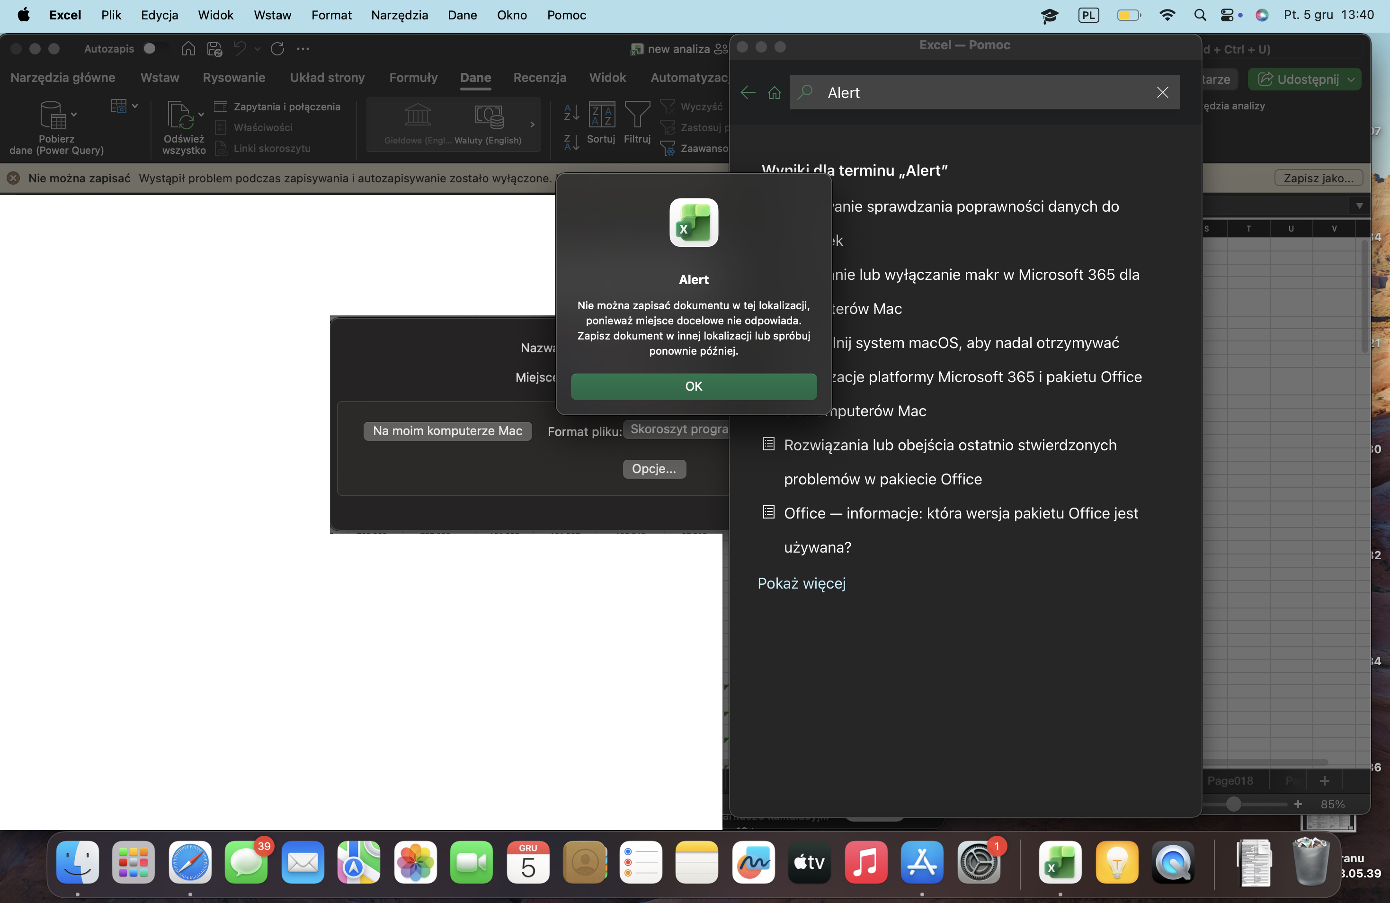Image resolution: width=1390 pixels, height=903 pixels.
Task: Click the Filtruj funnel icon
Action: 637,114
